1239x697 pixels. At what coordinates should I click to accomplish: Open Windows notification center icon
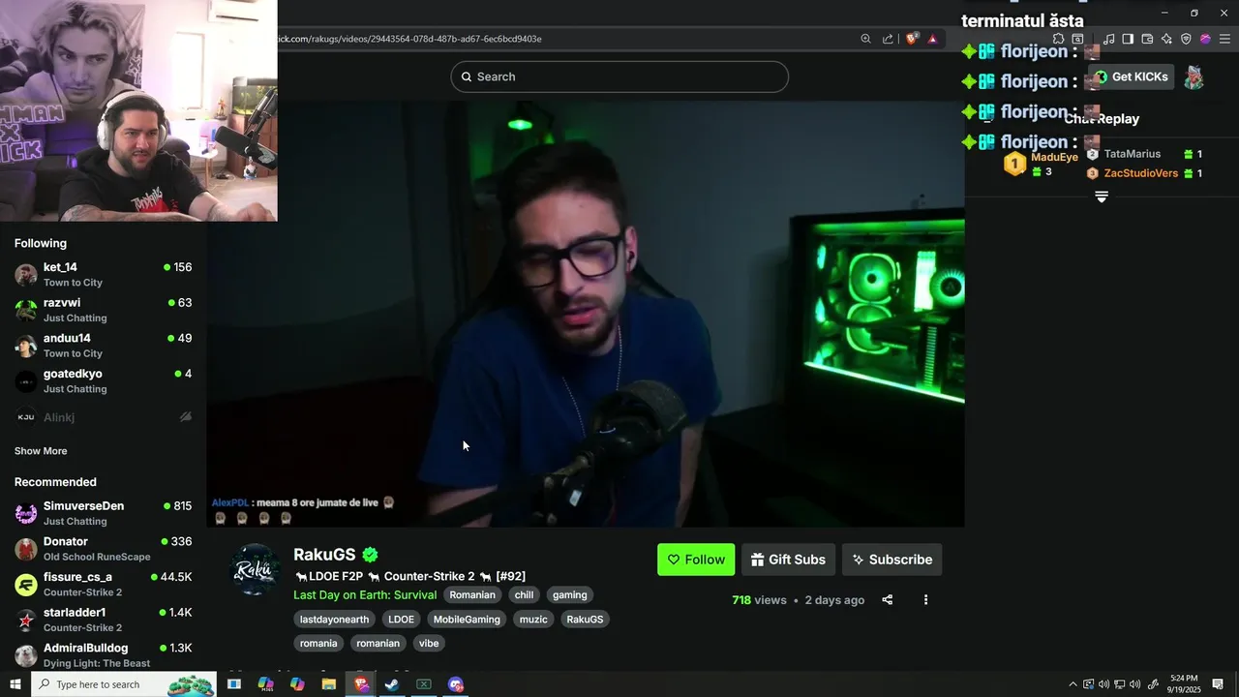(x=1218, y=684)
